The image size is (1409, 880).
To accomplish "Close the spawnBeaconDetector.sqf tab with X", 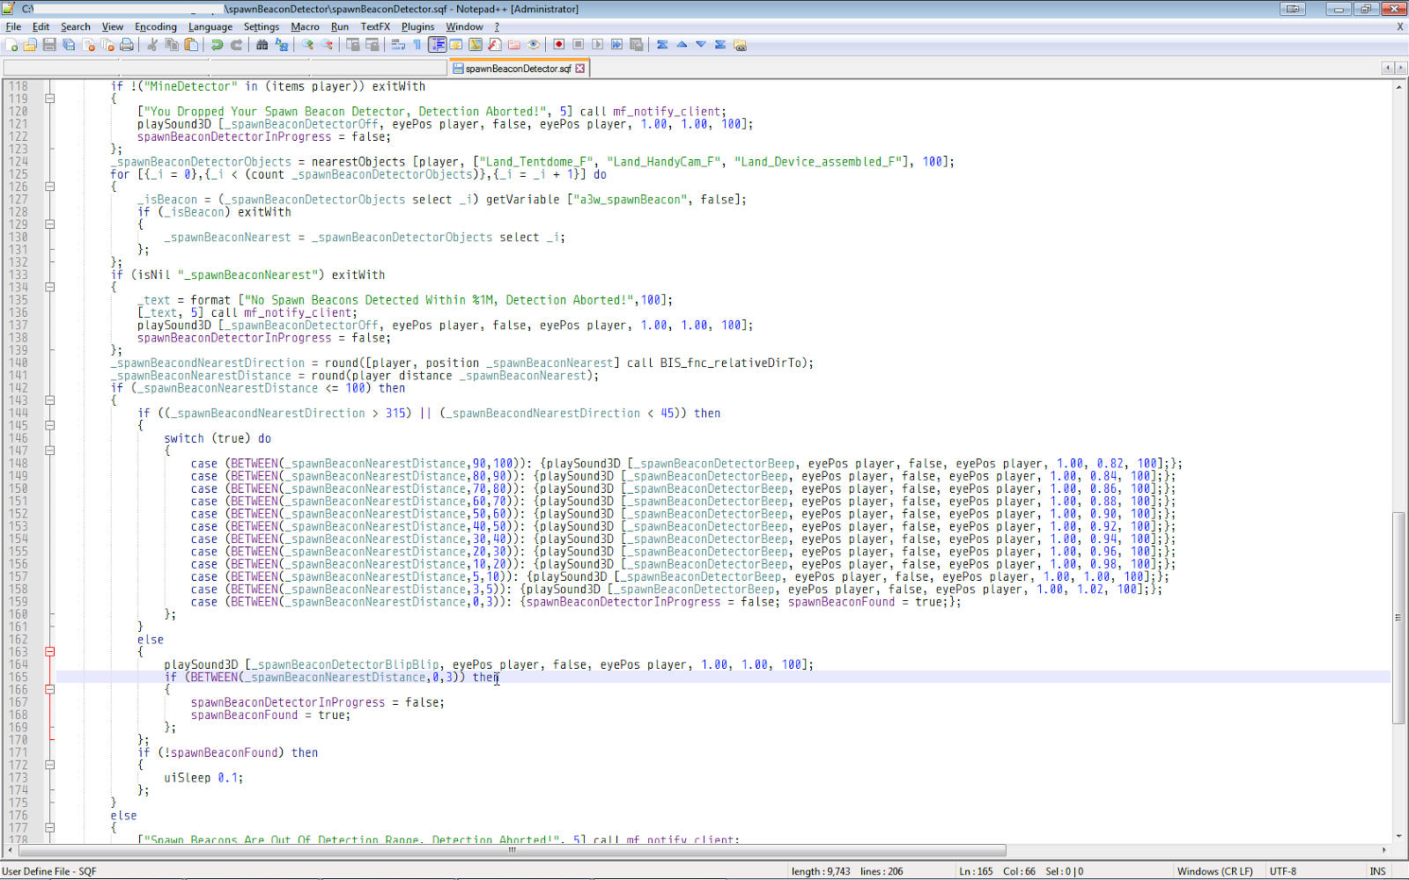I will (x=579, y=69).
